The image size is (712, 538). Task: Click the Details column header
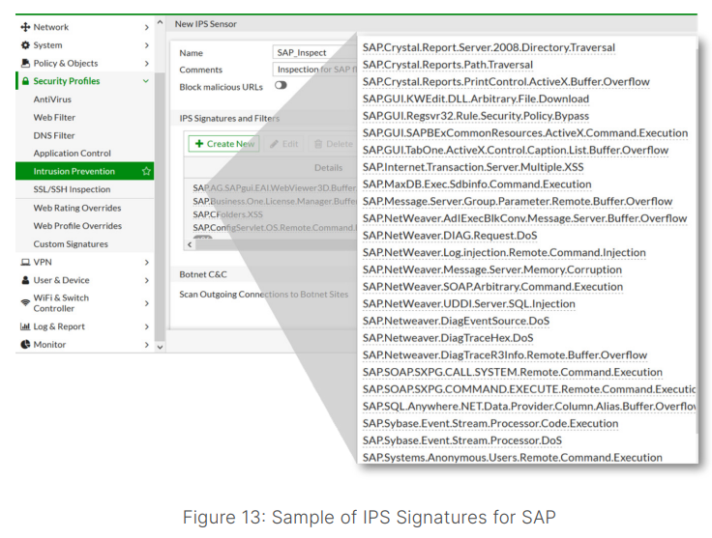coord(328,168)
